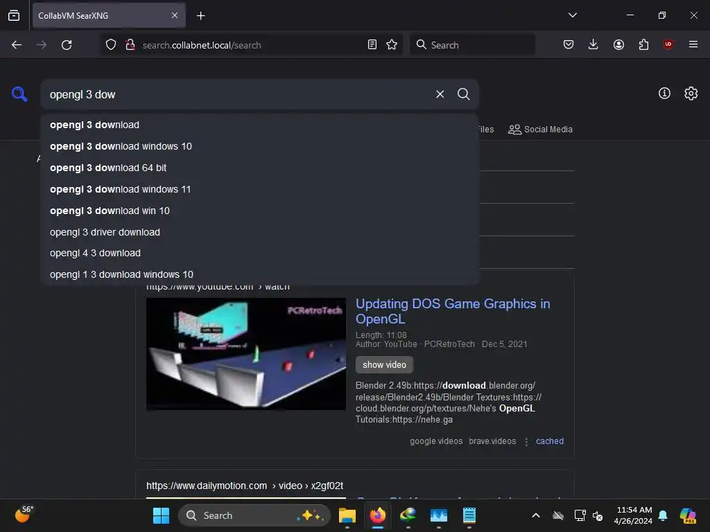Bookmark this page with star
Screen dimensions: 710x532
392,45
